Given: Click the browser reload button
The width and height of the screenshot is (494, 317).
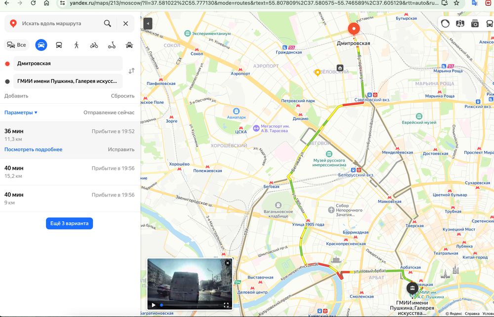Looking at the screenshot, I should tap(33, 3).
